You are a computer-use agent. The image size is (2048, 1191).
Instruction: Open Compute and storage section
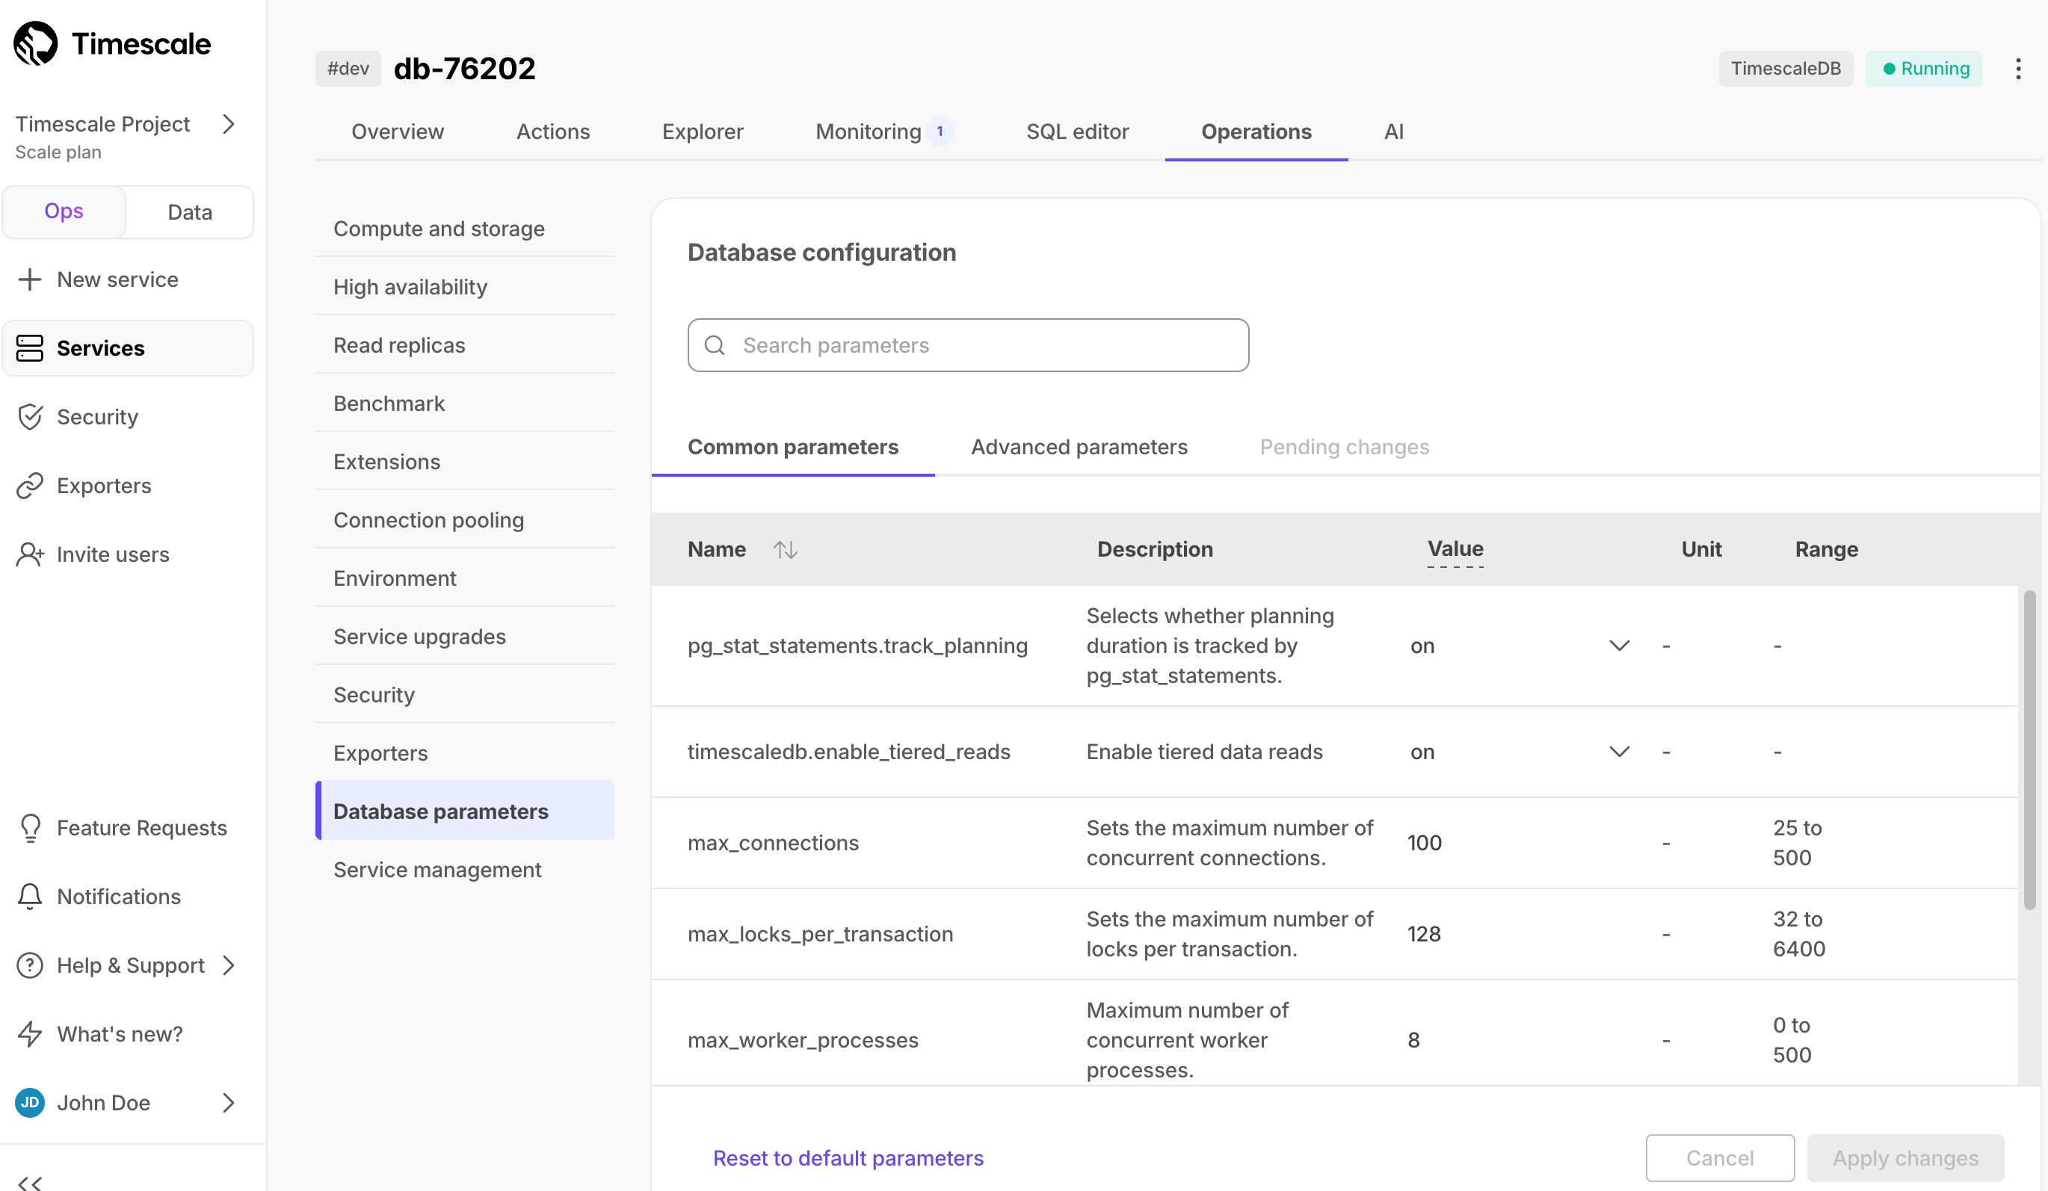[464, 229]
